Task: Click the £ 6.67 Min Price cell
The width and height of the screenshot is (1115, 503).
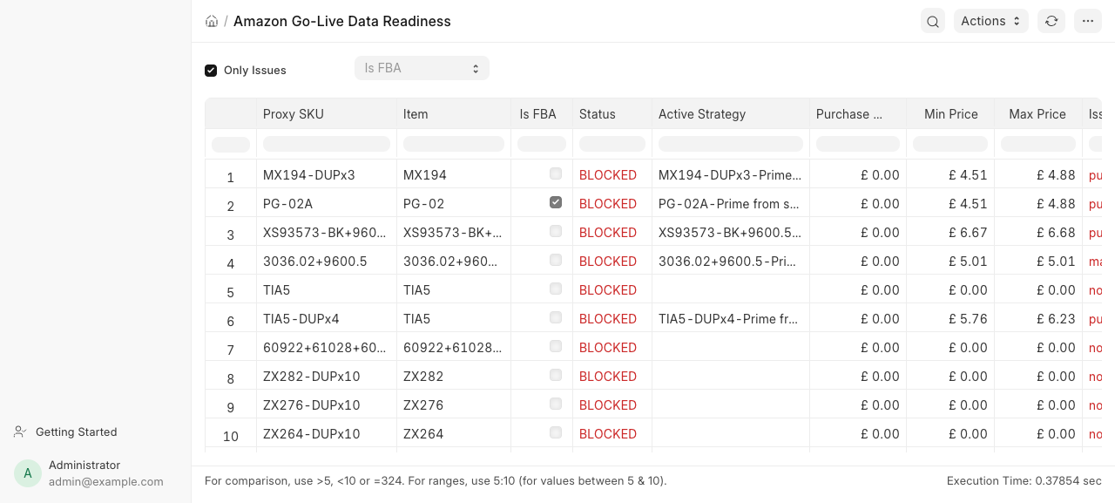Action: [x=950, y=232]
